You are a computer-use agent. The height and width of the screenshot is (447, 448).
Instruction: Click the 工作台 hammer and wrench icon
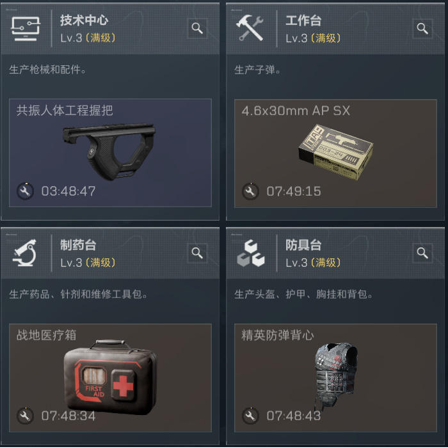pyautogui.click(x=250, y=28)
